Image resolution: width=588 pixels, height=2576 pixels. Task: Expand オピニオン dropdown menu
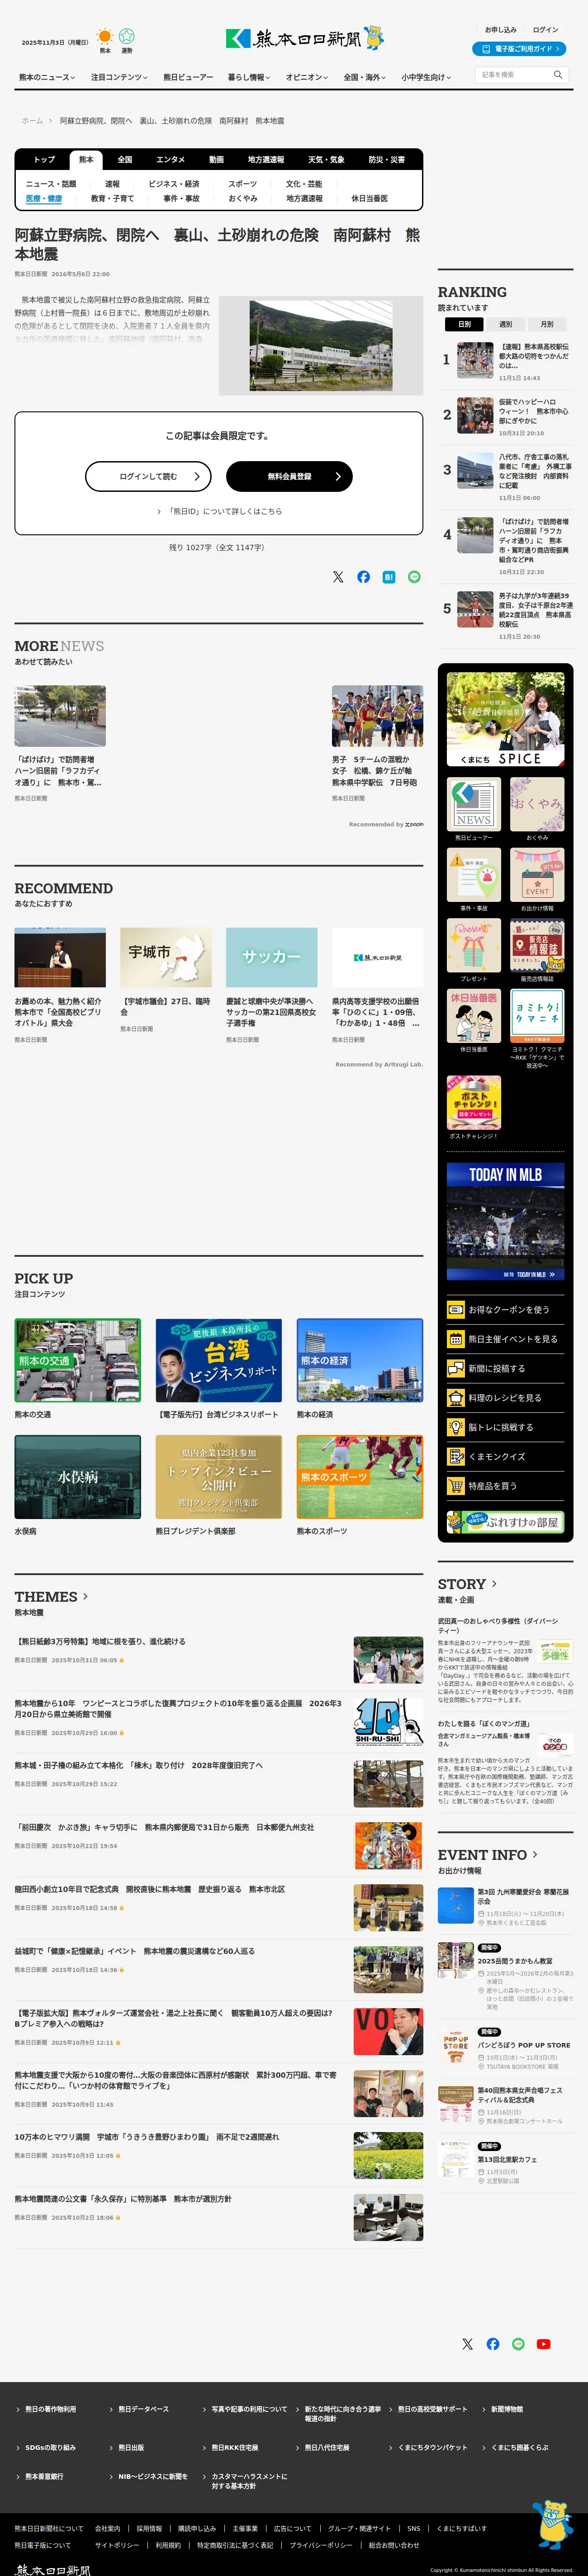click(307, 77)
